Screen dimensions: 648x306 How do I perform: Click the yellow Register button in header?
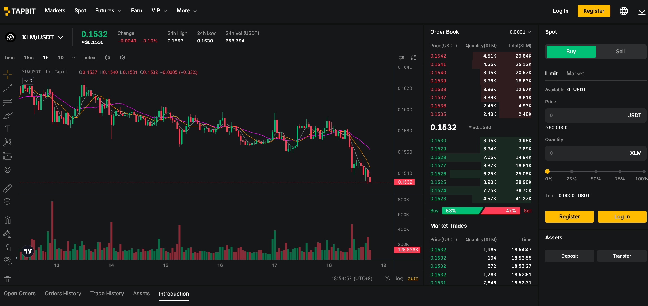(594, 11)
